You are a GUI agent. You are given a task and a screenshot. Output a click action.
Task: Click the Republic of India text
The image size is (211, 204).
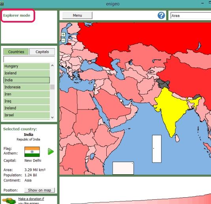pyautogui.click(x=28, y=140)
